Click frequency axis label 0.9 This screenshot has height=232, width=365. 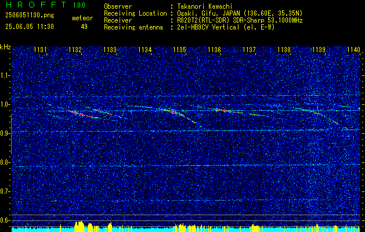5,133
